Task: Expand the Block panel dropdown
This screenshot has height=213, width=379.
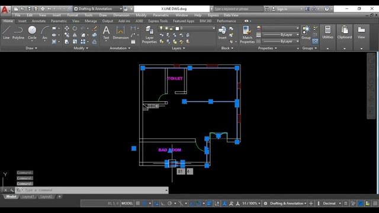Action: click(x=227, y=49)
